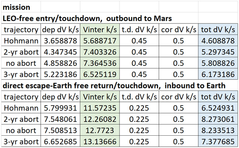The image size is (239, 148).
Task: Click inbound Hohmann tot dV 6.524931
Action: coord(218,108)
